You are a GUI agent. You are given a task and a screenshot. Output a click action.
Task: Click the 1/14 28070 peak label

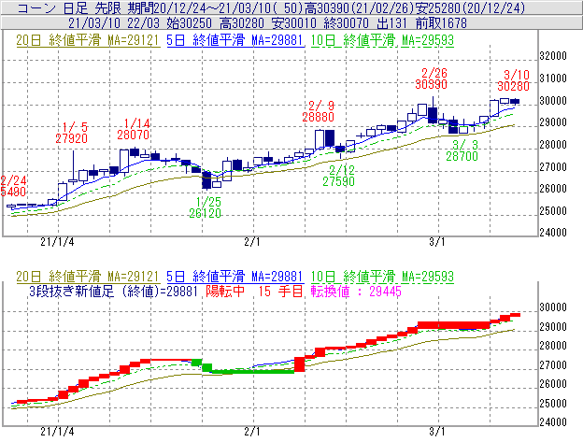134,129
